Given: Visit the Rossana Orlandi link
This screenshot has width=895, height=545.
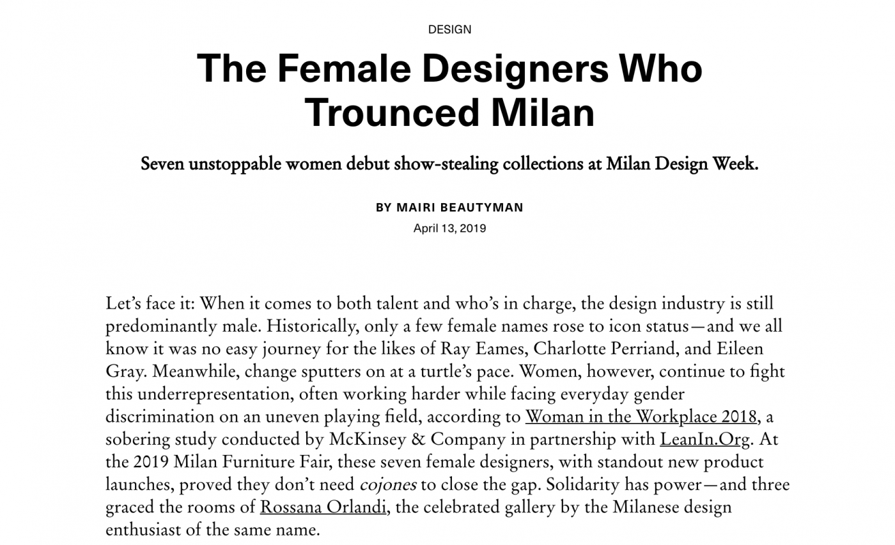Looking at the screenshot, I should [x=323, y=508].
